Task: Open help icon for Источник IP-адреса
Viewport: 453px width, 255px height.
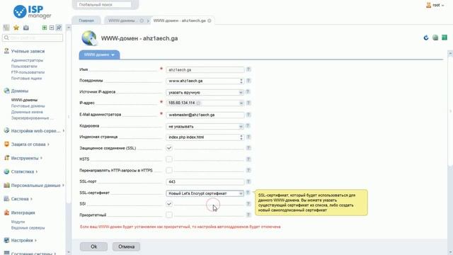Action: pos(248,92)
